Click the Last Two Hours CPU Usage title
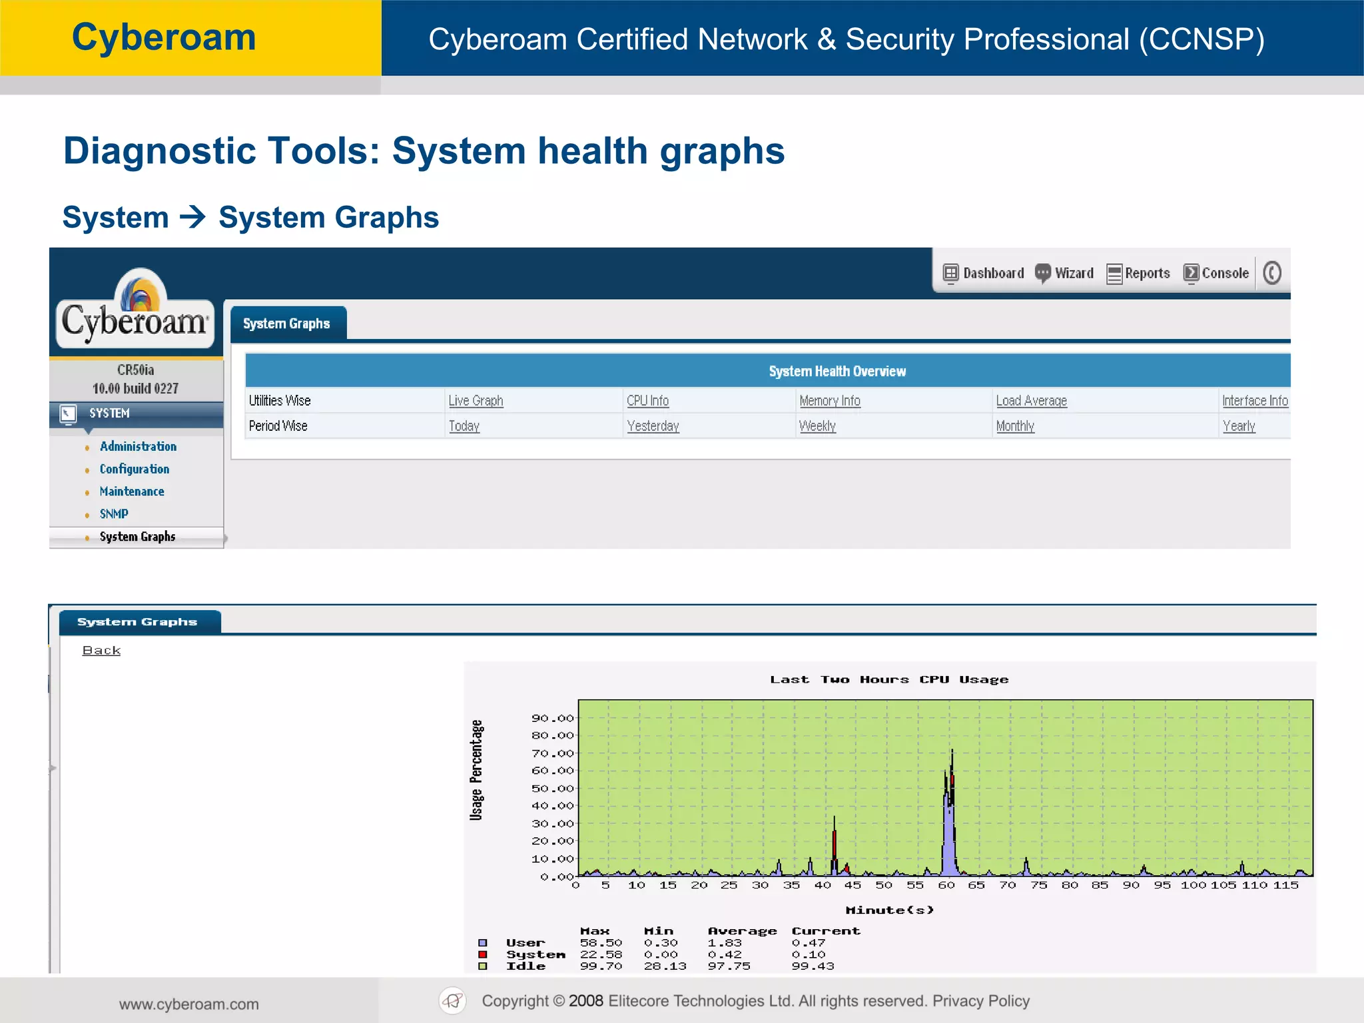Viewport: 1364px width, 1023px height. tap(889, 680)
